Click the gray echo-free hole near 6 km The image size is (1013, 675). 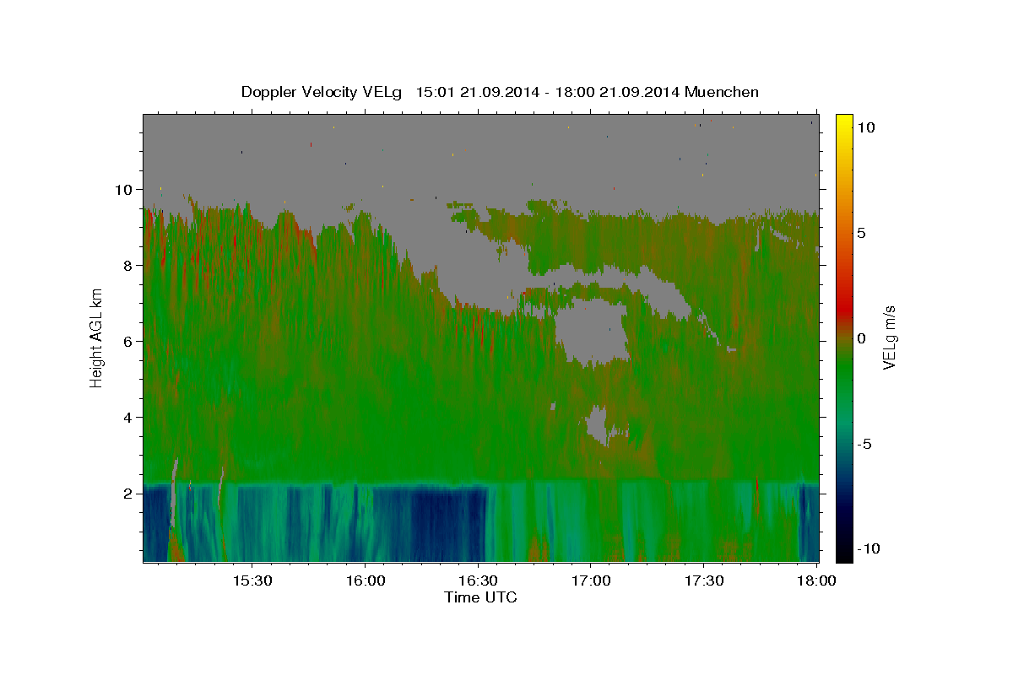[x=591, y=331]
